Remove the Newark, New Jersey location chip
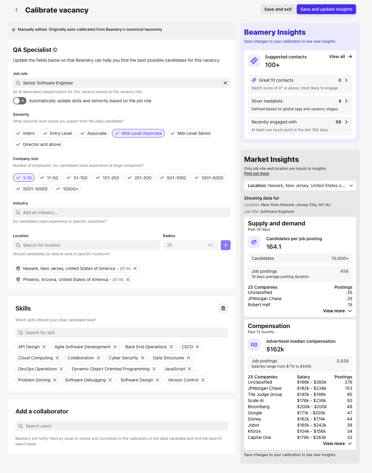Screen dimensions: 372x473 tap(135, 268)
